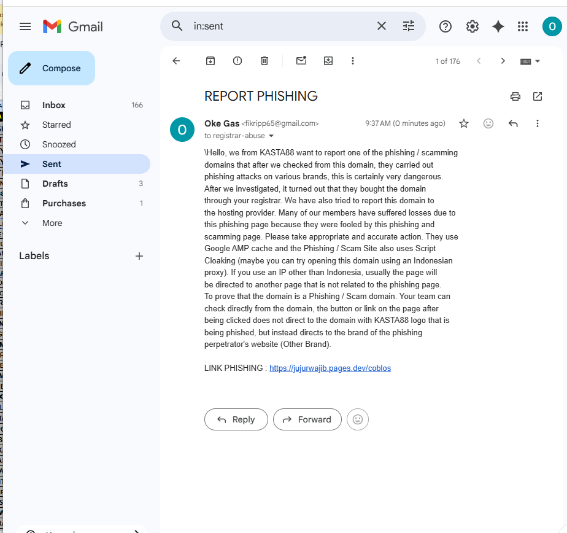Click the Reply button below message

coord(236,419)
